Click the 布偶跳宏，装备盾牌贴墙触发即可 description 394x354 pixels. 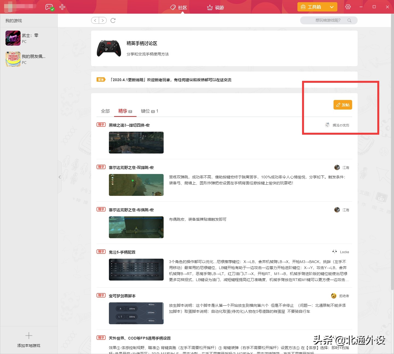coord(198,219)
